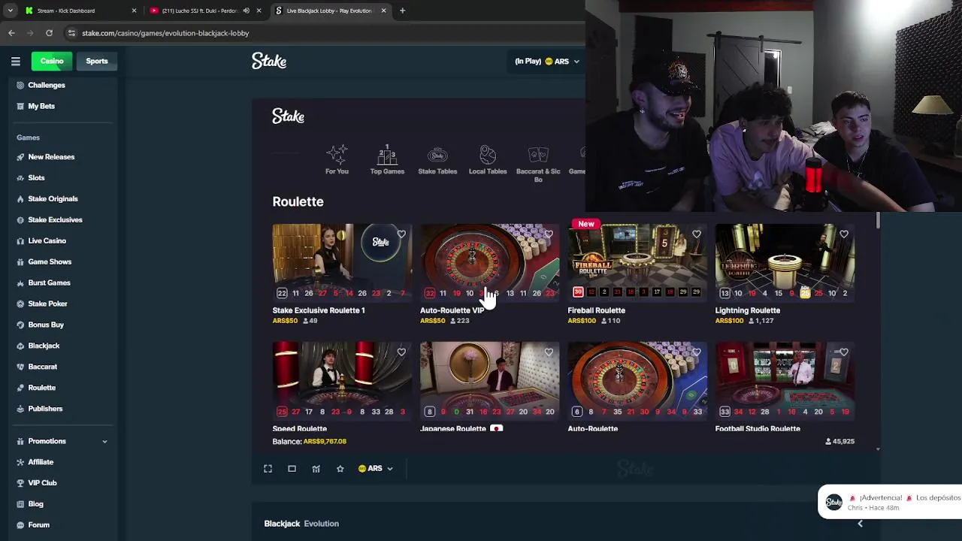The height and width of the screenshot is (541, 962).
Task: Switch to Stream - Kick Dashboard browser tab
Action: point(80,11)
